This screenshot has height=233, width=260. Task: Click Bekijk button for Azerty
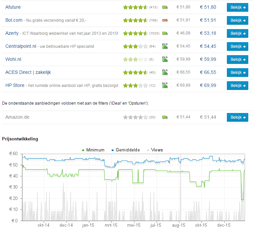(x=238, y=33)
